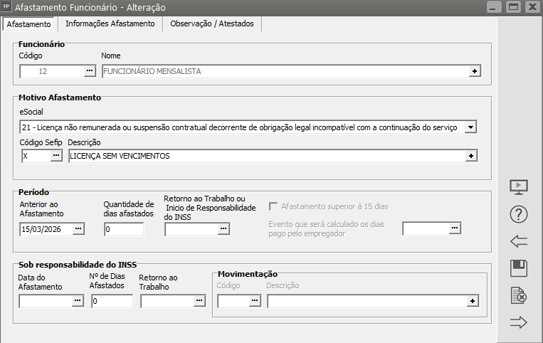The width and height of the screenshot is (543, 343).
Task: Click the video tutorial monitor icon
Action: coord(520,187)
